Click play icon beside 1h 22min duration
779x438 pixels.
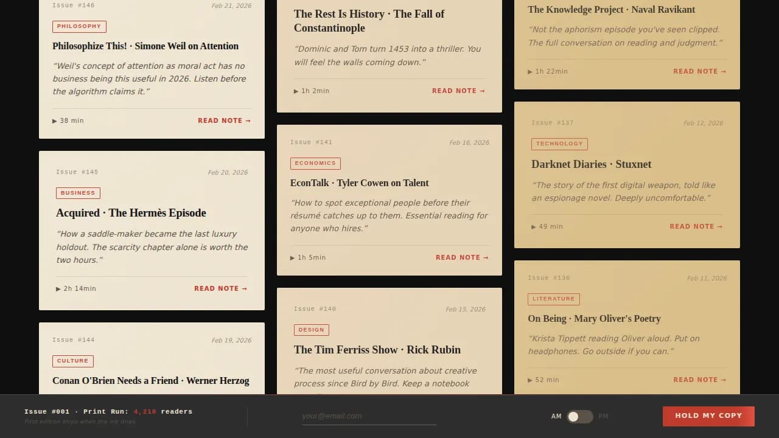point(530,72)
